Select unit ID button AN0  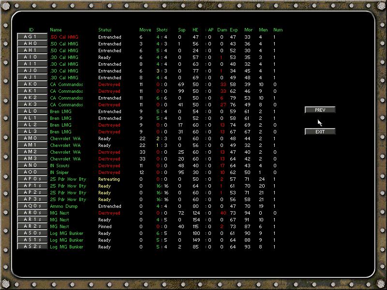(x=32, y=165)
